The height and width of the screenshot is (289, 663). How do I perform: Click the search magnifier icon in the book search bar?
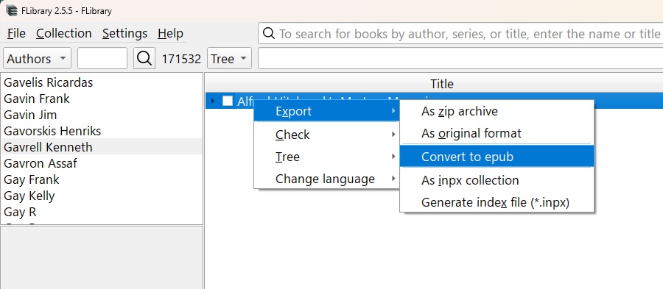(268, 33)
